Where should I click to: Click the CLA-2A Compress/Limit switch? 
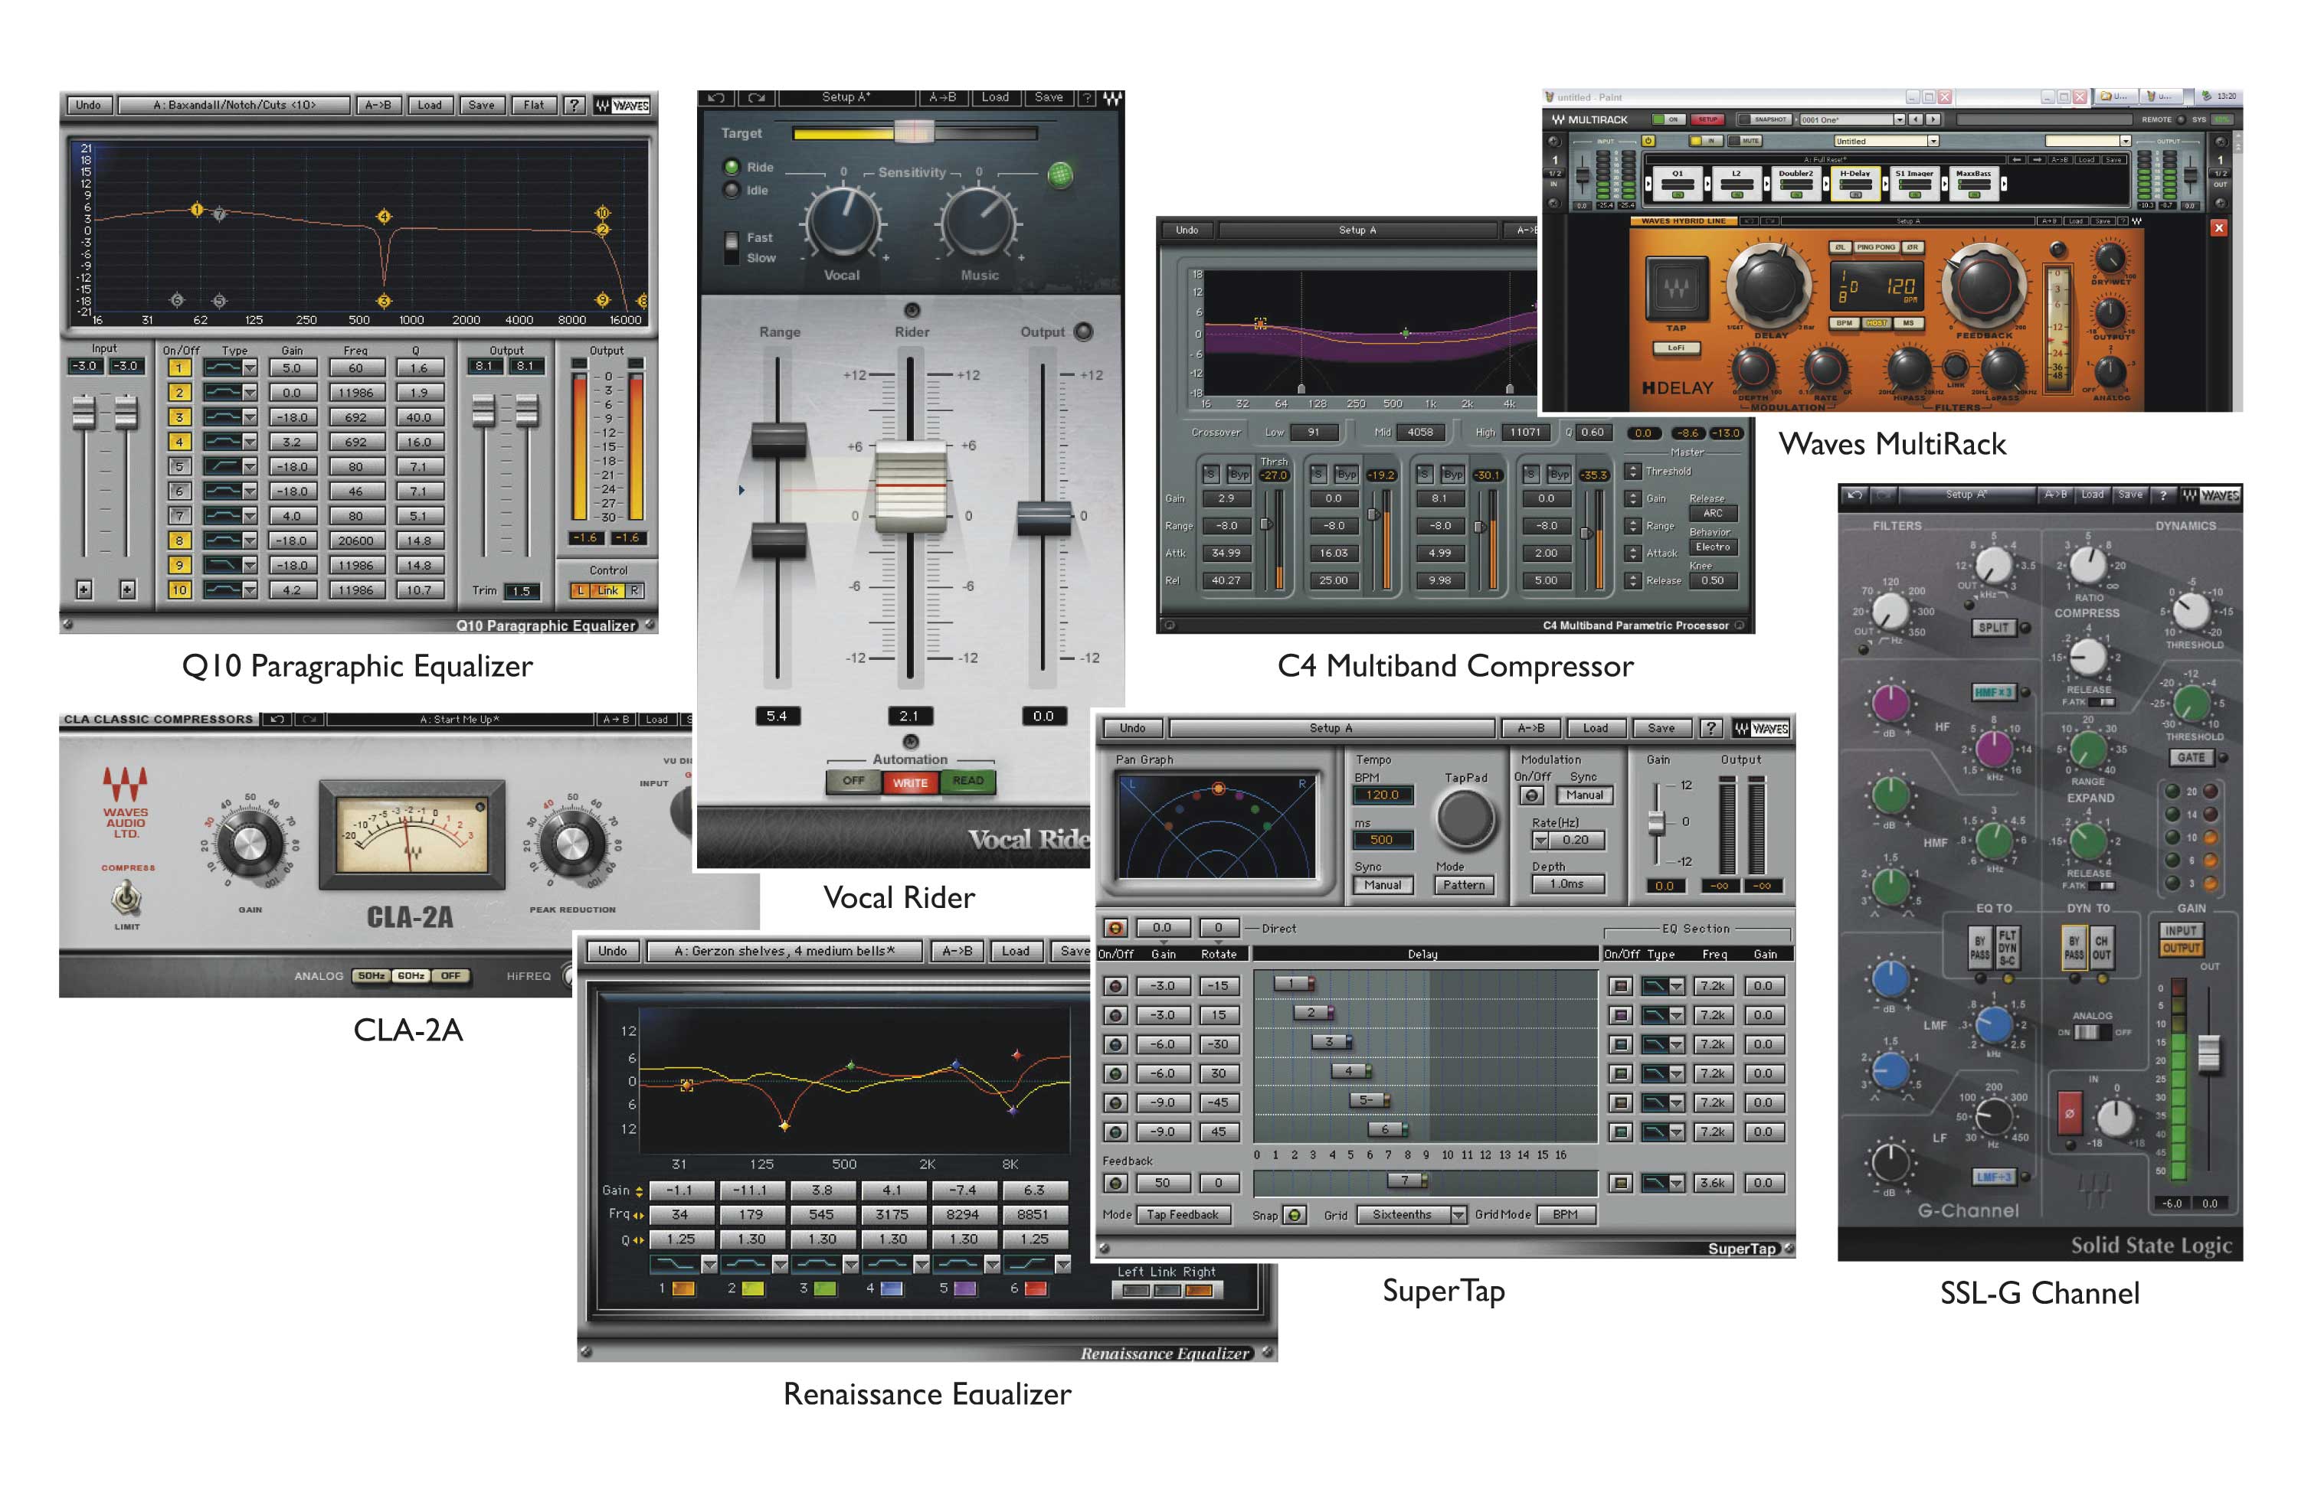coord(126,897)
